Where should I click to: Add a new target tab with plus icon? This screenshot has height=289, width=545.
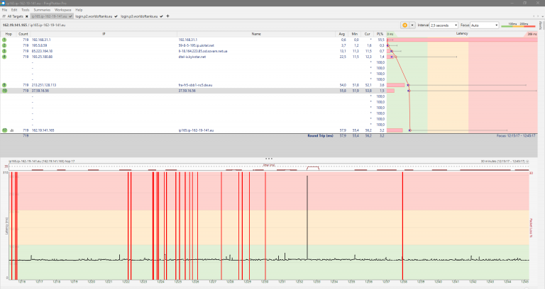click(167, 16)
